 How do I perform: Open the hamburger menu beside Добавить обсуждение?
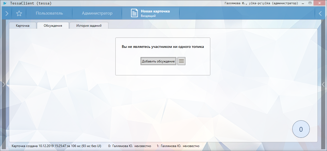click(x=181, y=61)
